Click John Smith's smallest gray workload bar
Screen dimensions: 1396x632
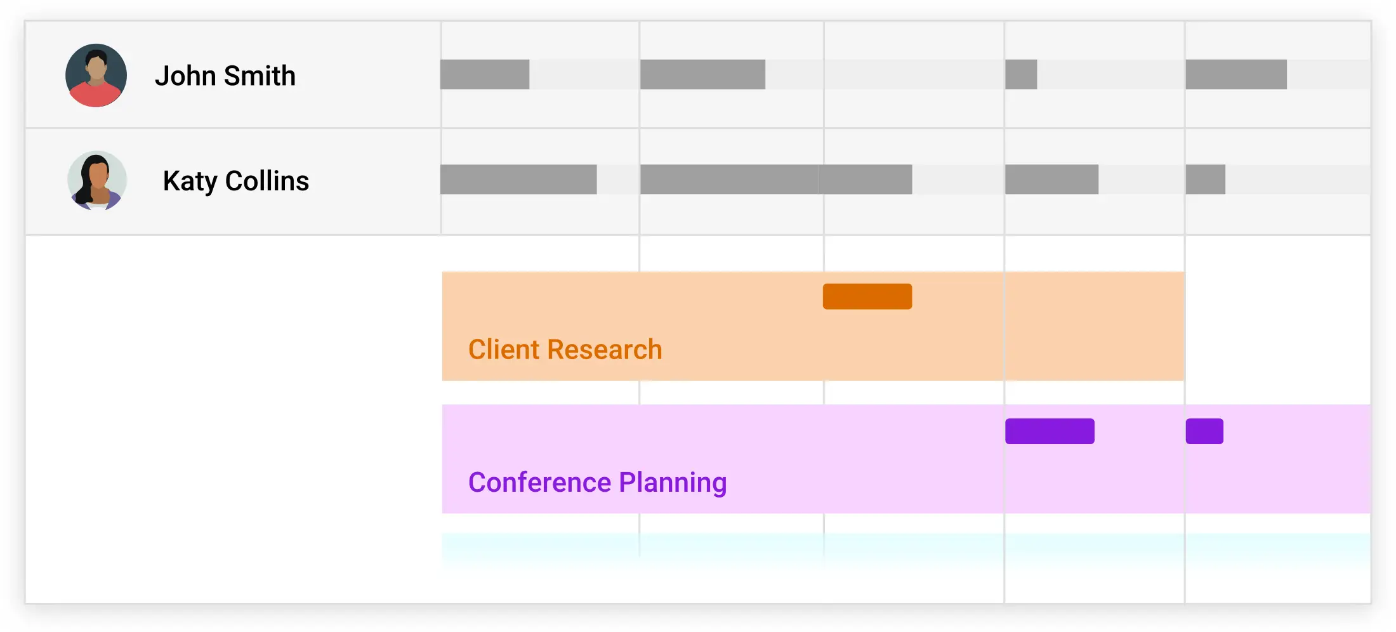1021,74
